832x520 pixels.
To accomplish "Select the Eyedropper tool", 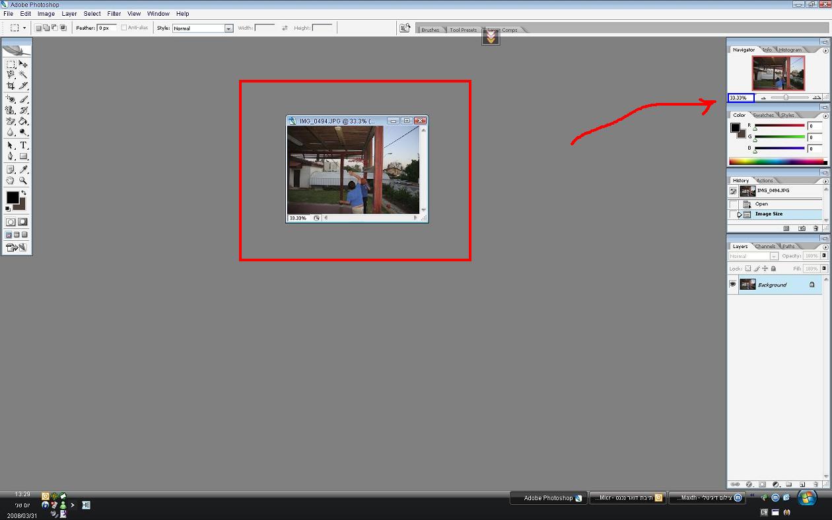I will click(23, 170).
